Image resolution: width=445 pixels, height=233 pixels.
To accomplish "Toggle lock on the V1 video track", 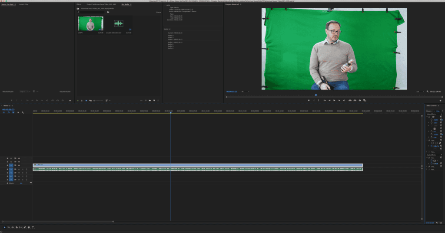I will coord(7,165).
